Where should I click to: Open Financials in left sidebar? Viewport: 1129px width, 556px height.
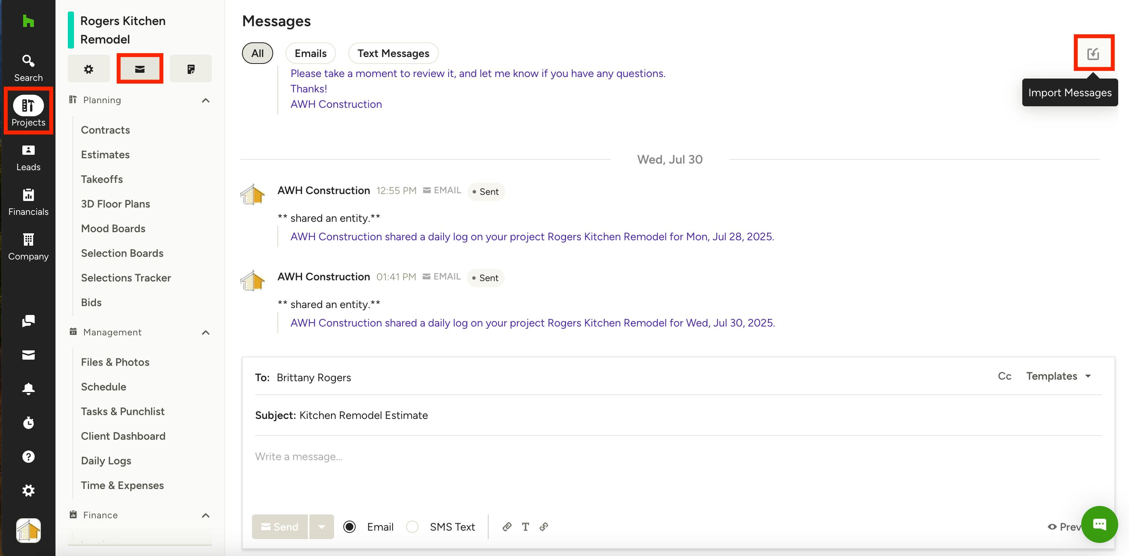tap(28, 202)
